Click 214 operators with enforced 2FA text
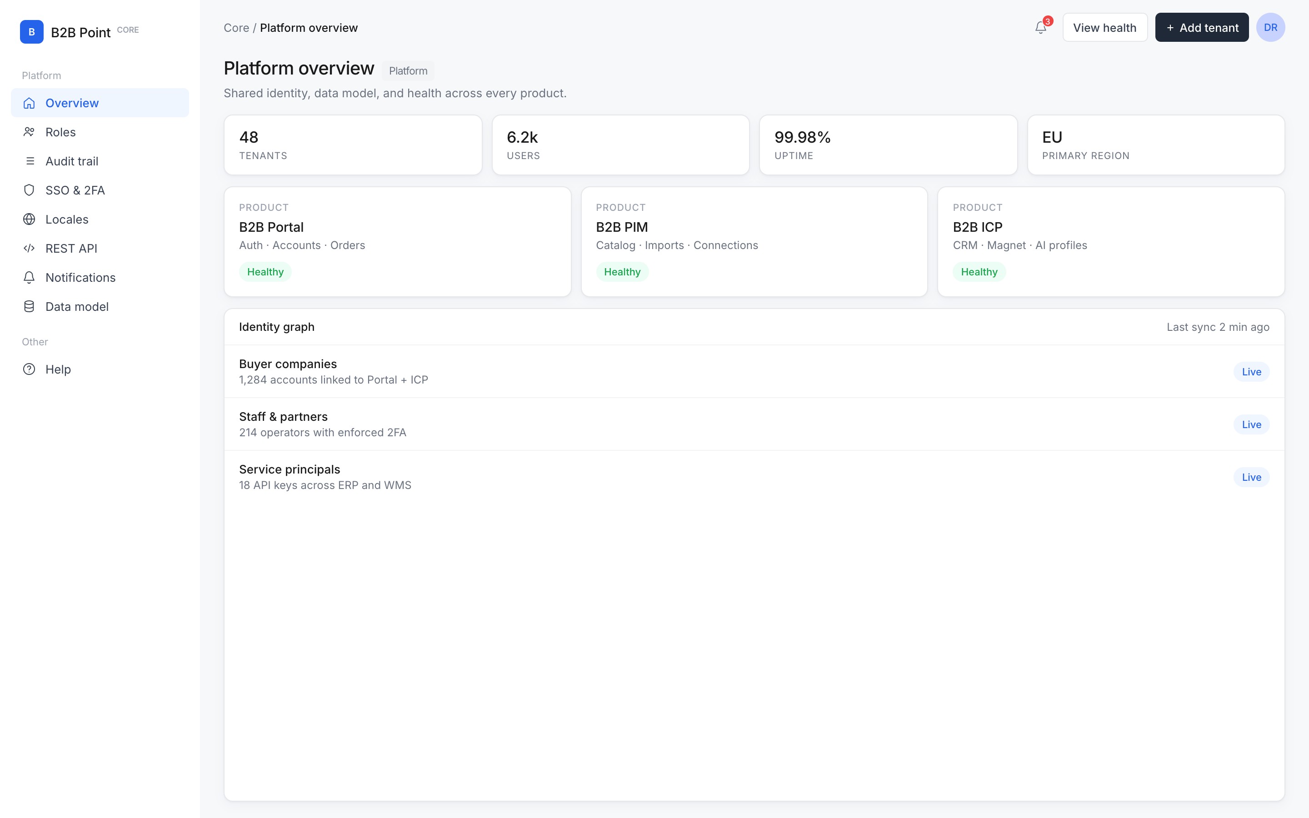Image resolution: width=1309 pixels, height=818 pixels. [322, 432]
